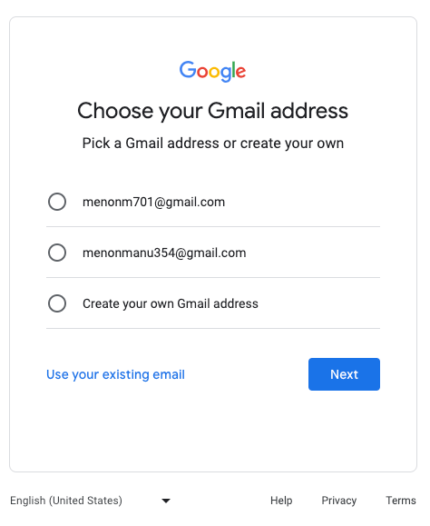Click the Create your own Gmail address label
The height and width of the screenshot is (526, 430).
(x=171, y=303)
